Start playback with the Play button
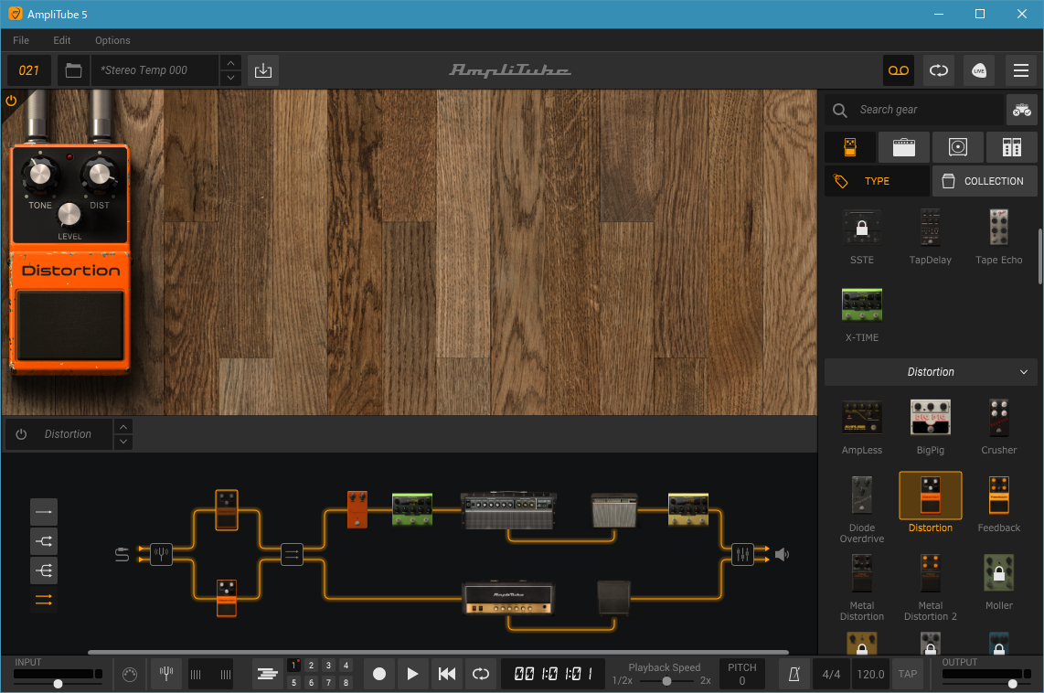 coord(412,675)
